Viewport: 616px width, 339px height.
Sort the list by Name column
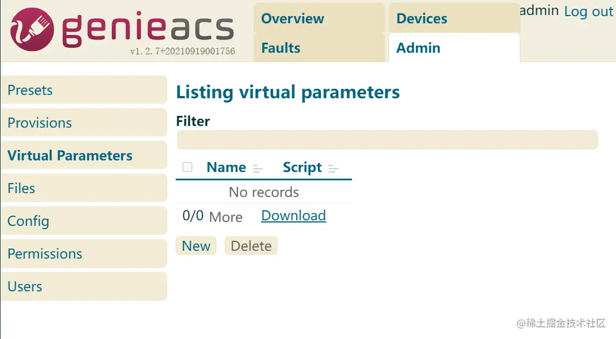[258, 169]
